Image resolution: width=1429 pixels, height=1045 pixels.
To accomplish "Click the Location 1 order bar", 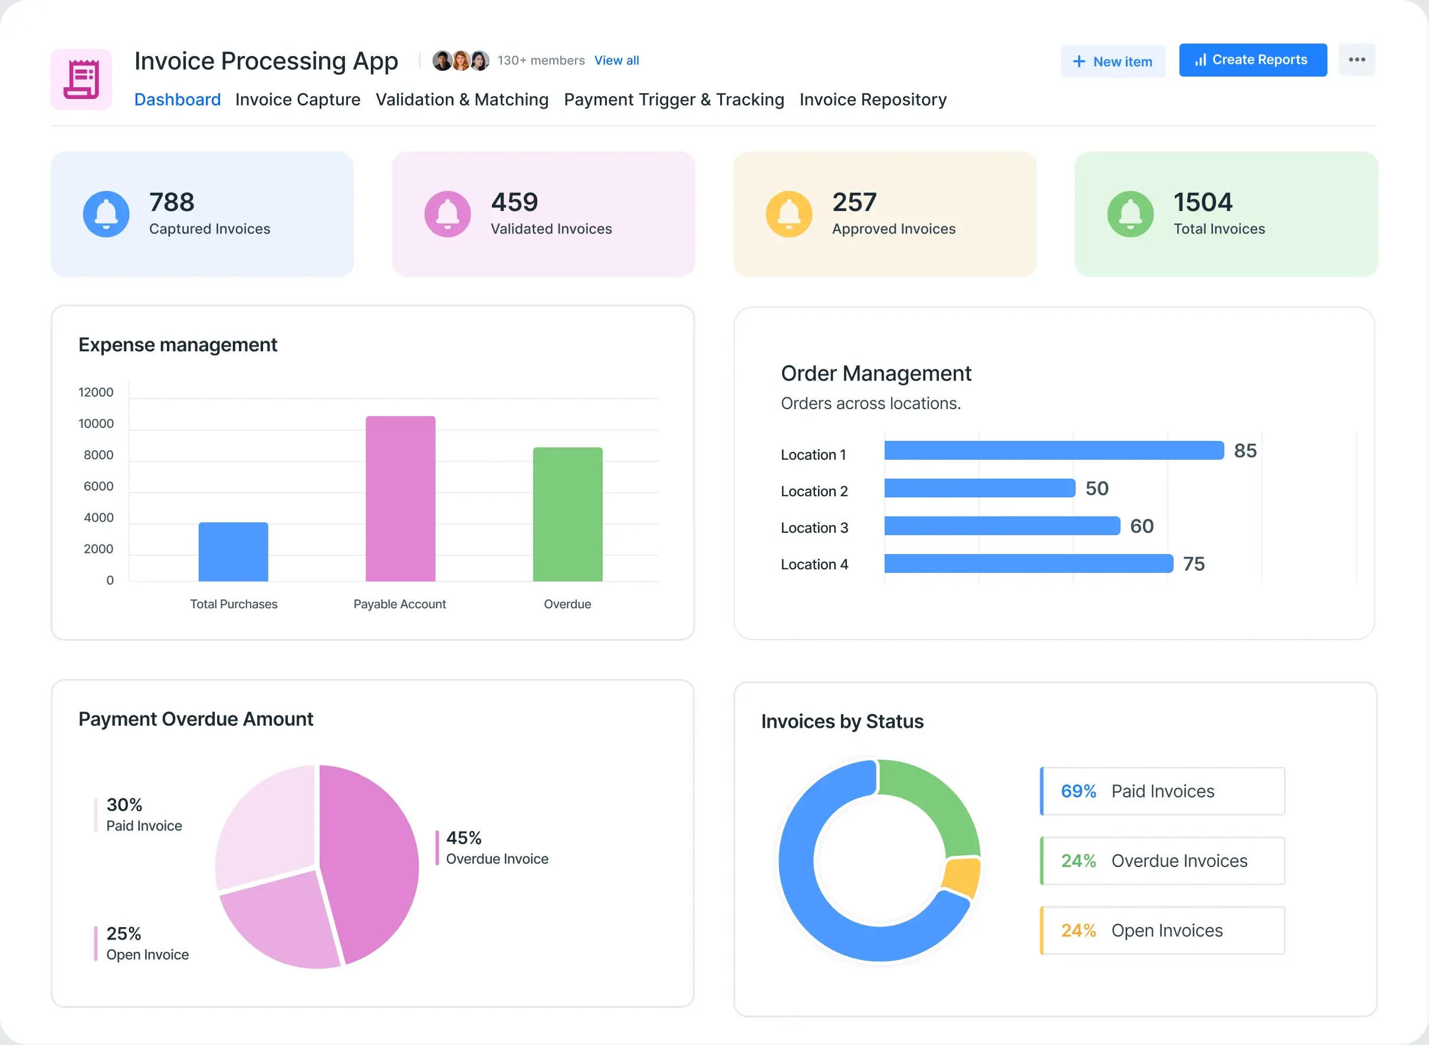I will click(1053, 450).
